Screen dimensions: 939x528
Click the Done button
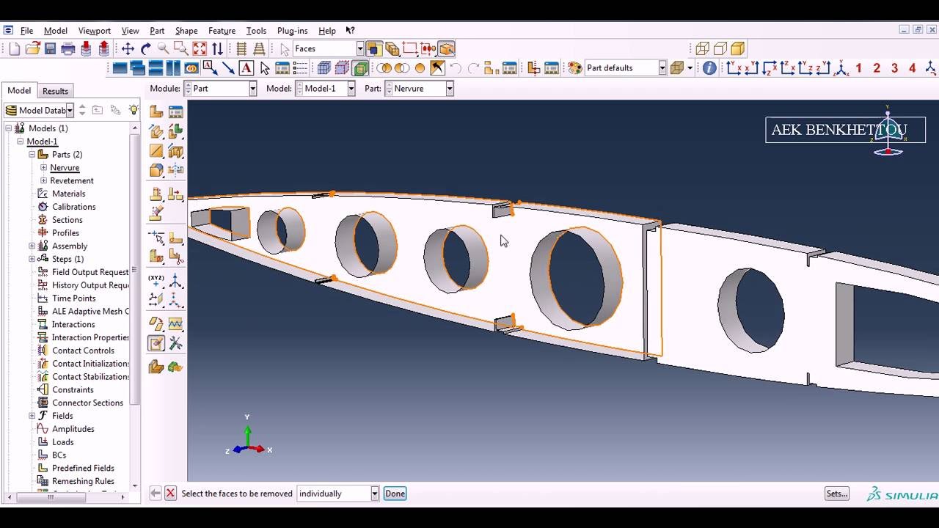click(395, 494)
